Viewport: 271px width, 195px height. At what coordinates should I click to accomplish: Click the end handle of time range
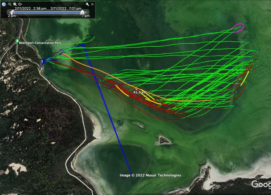[82, 12]
